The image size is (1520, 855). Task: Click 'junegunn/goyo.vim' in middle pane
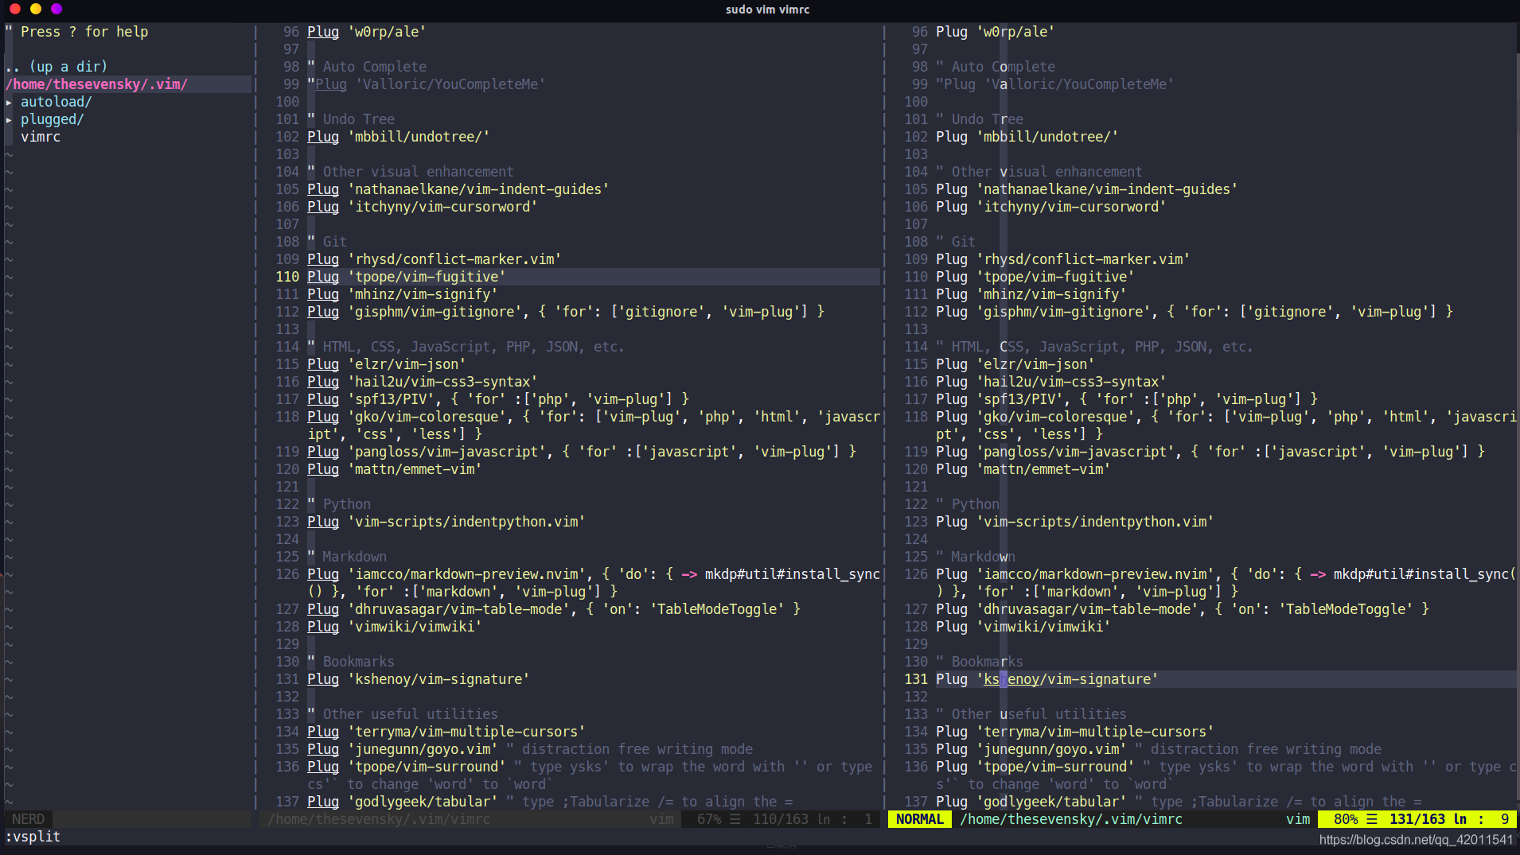coord(423,749)
